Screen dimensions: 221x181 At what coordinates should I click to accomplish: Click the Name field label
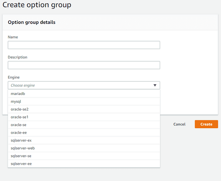click(x=13, y=37)
